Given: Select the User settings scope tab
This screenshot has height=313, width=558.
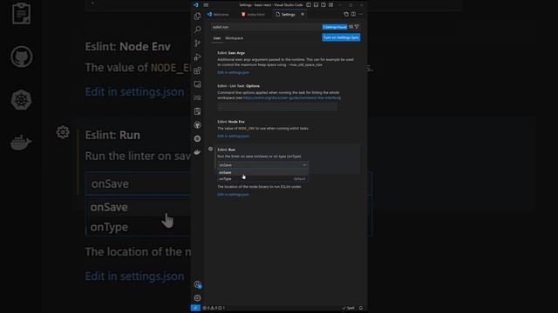Looking at the screenshot, I should tap(217, 38).
